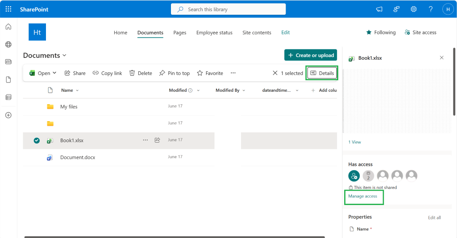Click the Create plus icon in sidebar
The height and width of the screenshot is (238, 457).
8,115
